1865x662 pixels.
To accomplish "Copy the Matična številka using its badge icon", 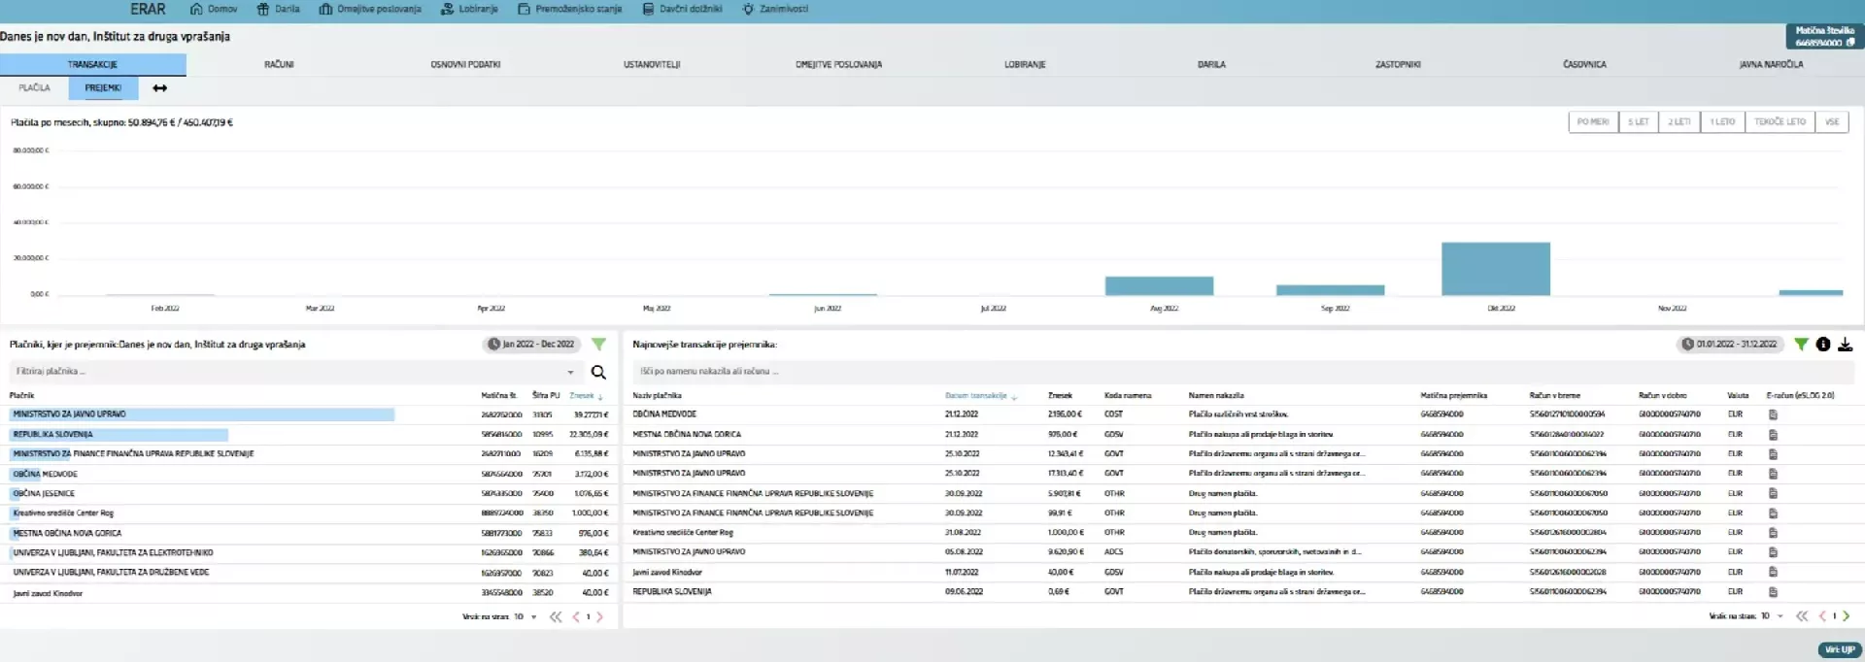I will pyautogui.click(x=1850, y=43).
